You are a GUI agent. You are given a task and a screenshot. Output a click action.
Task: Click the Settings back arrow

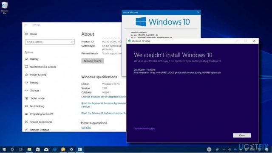(x=26, y=25)
